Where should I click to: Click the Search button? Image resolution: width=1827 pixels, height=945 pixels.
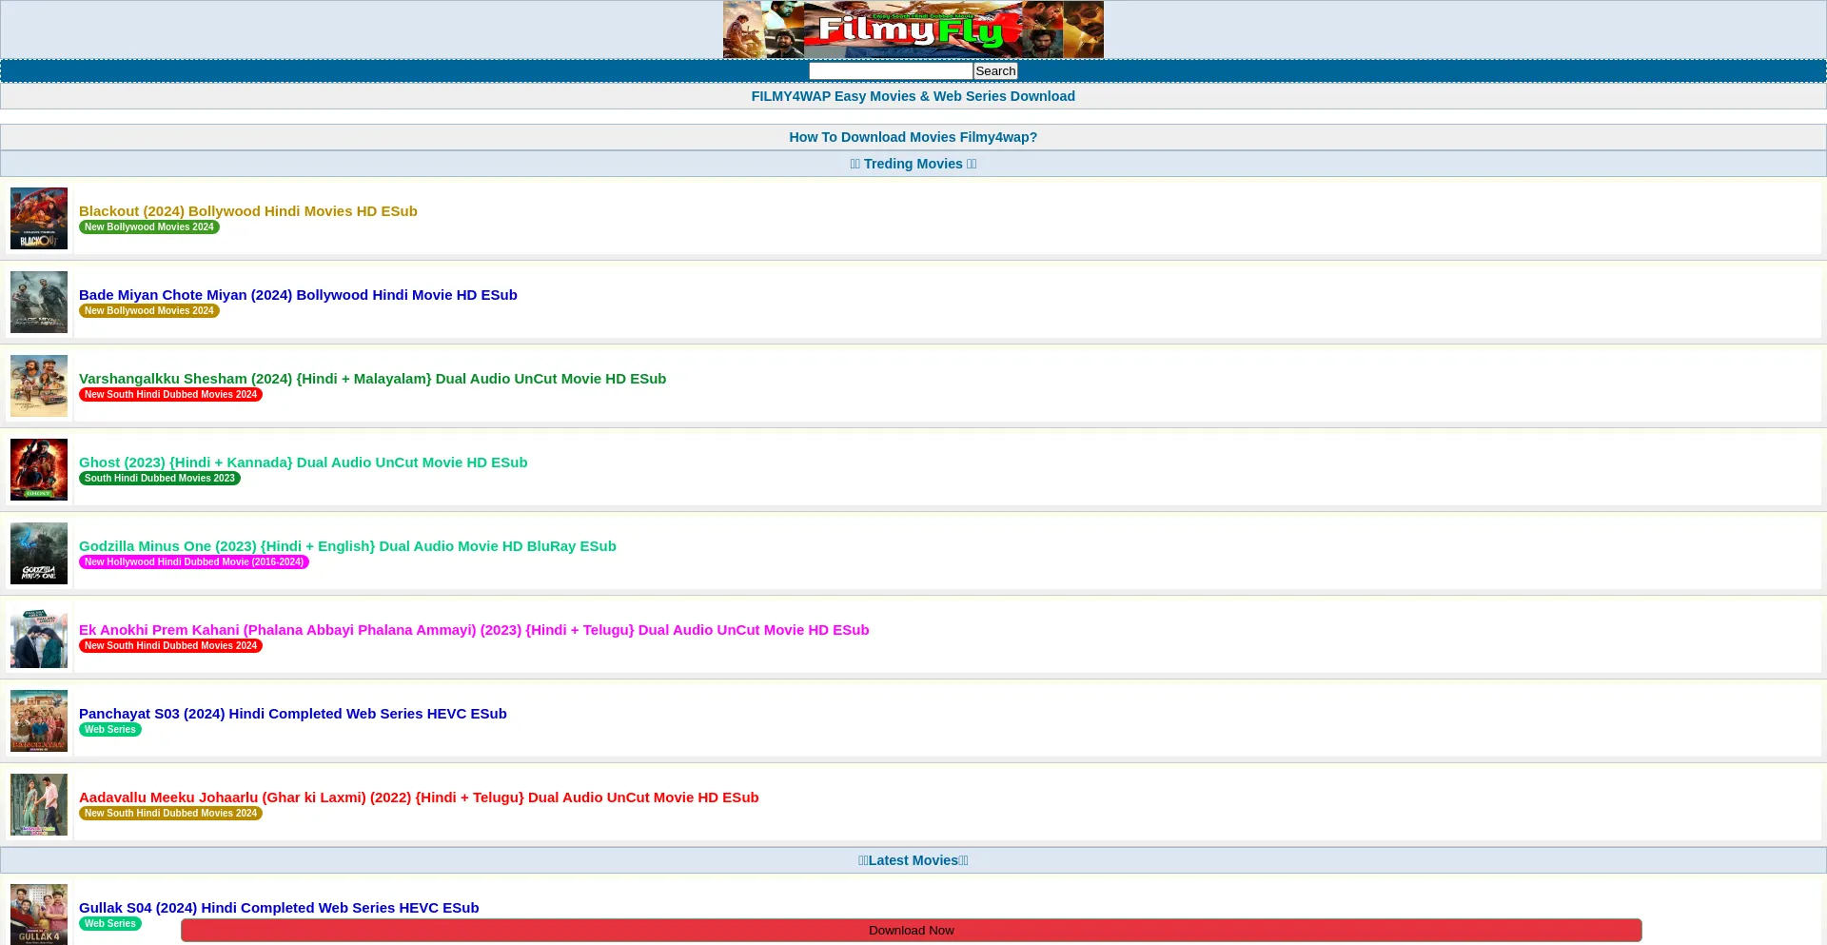pos(995,71)
